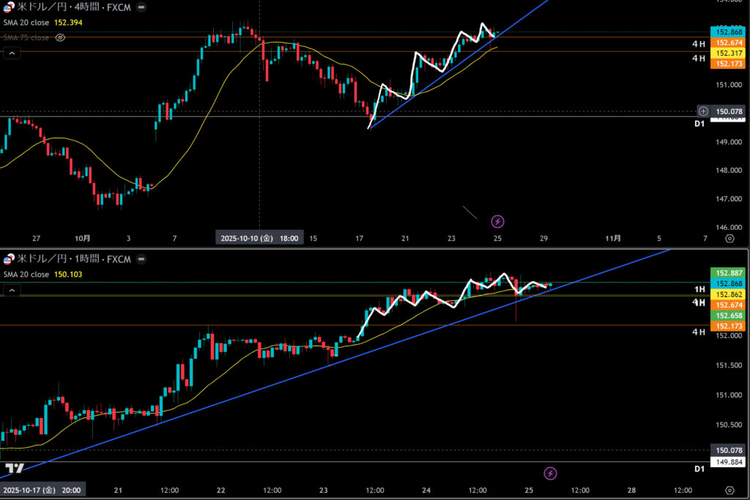Collapse the 4-hour chart indicator legend

[11, 53]
